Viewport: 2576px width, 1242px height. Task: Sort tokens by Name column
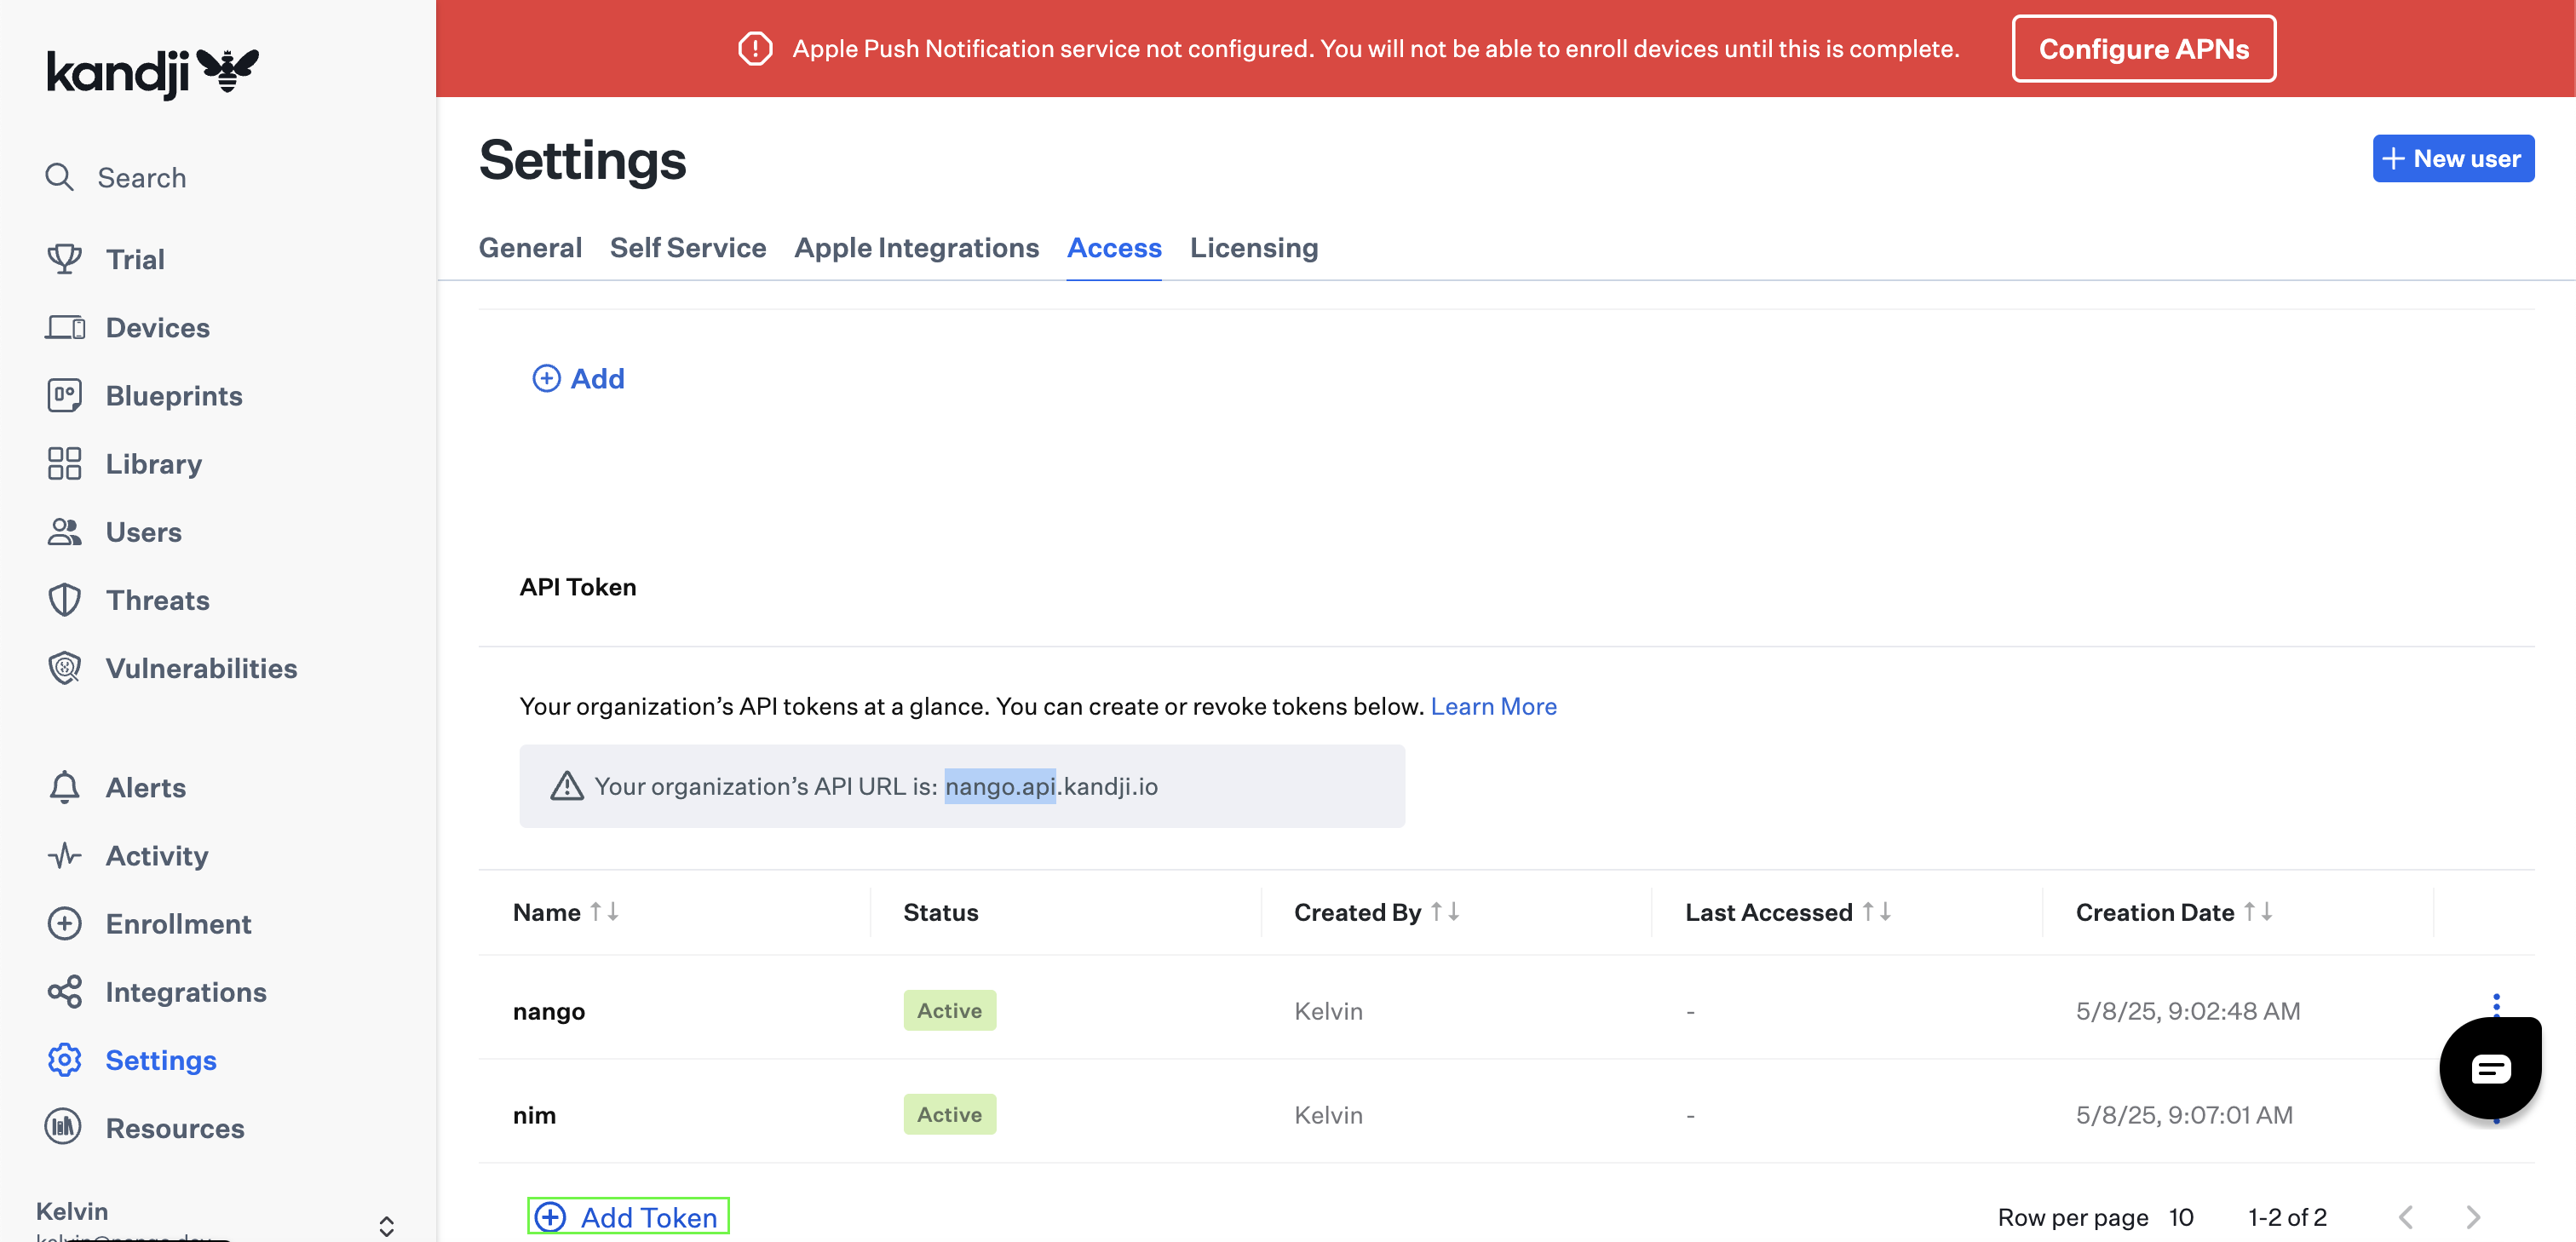[x=604, y=912]
